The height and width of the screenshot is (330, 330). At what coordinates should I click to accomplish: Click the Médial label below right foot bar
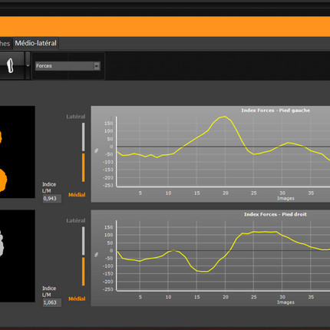click(77, 299)
